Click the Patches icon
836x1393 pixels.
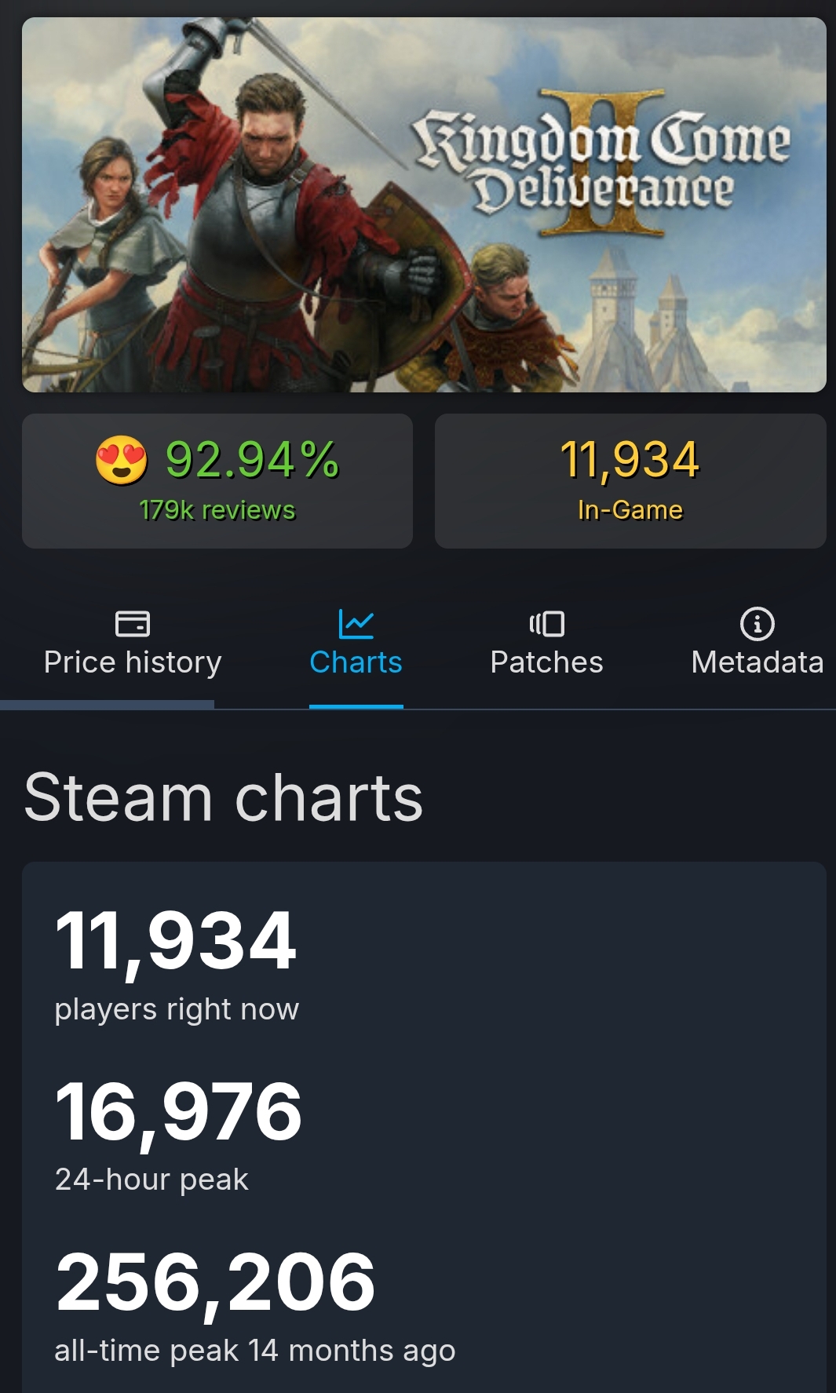(547, 624)
